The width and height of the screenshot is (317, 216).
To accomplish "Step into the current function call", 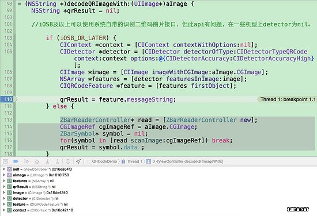I will 47,161.
